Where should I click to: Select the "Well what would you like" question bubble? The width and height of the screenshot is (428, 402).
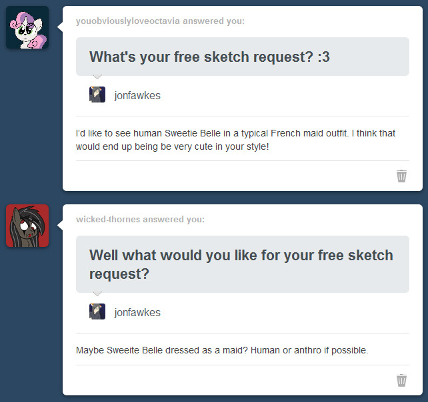[x=243, y=264]
